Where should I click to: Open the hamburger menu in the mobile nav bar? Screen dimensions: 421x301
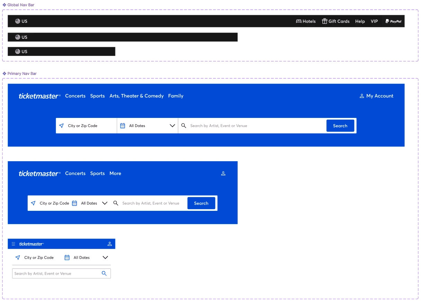pos(14,244)
